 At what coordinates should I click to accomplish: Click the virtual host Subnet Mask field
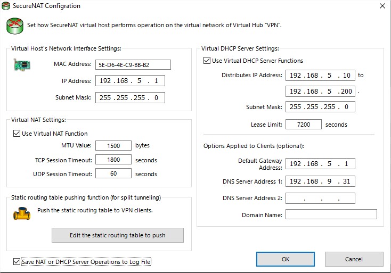pyautogui.click(x=130, y=97)
